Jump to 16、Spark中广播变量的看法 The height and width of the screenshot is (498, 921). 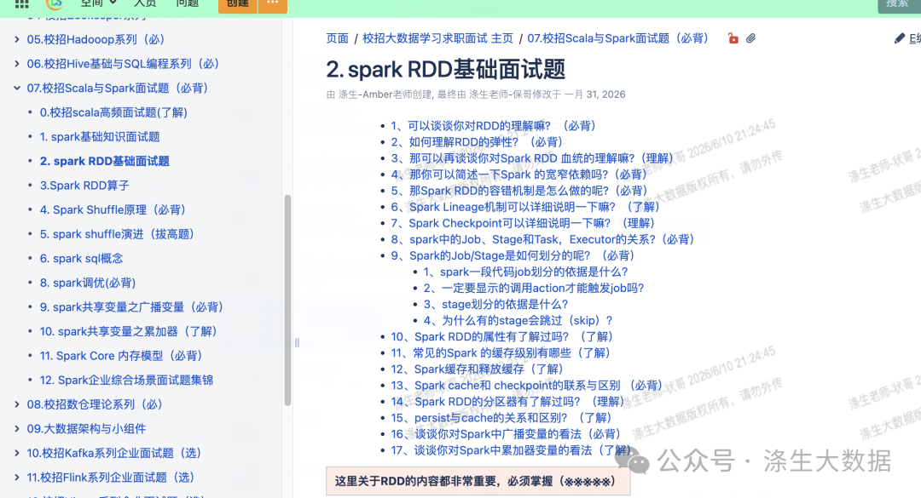pyautogui.click(x=506, y=434)
